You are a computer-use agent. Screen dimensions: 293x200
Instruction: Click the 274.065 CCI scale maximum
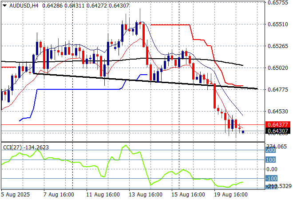pyautogui.click(x=277, y=146)
